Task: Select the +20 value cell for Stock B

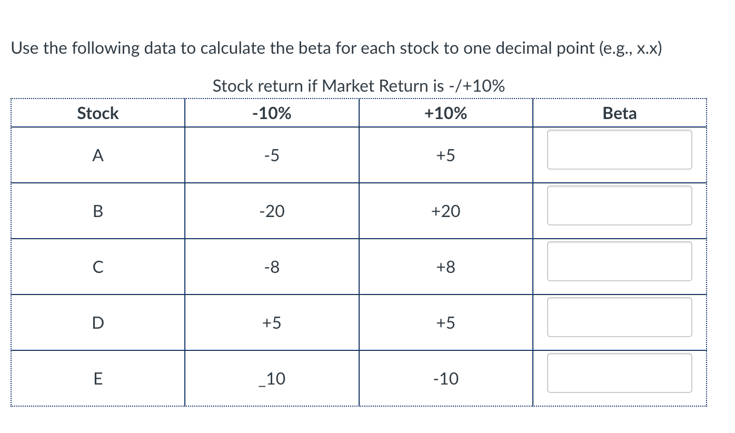Action: click(446, 211)
